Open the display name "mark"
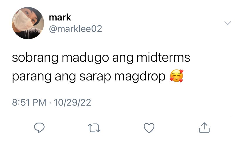 coord(60,17)
